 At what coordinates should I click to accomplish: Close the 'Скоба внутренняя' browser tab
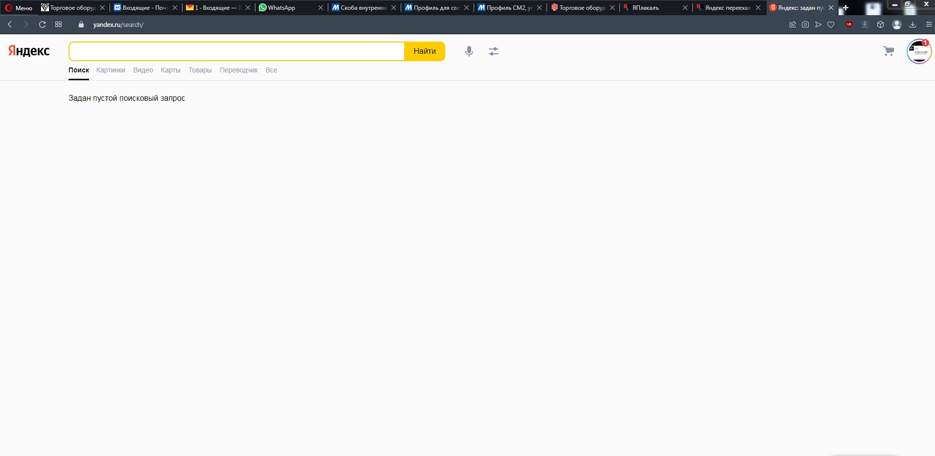tap(394, 8)
